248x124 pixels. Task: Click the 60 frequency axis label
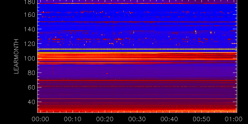tap(32, 87)
